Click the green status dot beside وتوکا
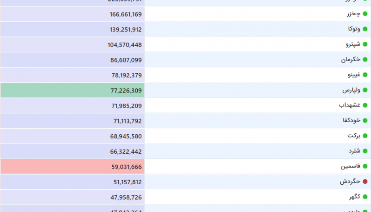Viewport: 371px width, 212px height. coord(365,29)
